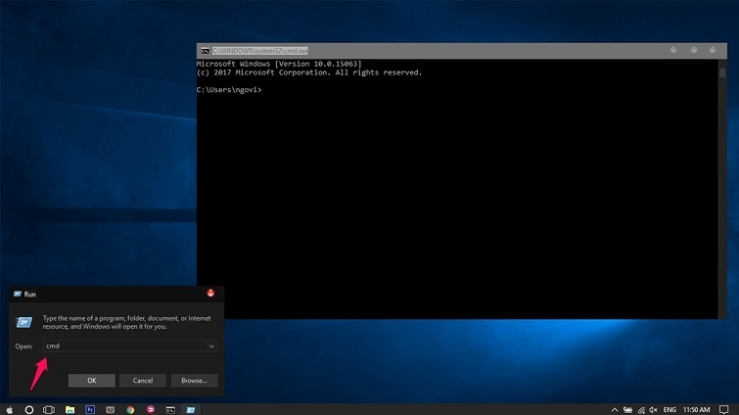Toggle the muted volume icon in tray
This screenshot has height=415, width=739.
655,408
